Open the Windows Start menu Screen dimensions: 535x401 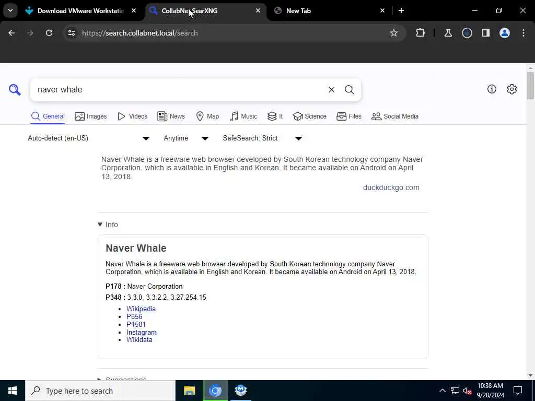point(13,391)
